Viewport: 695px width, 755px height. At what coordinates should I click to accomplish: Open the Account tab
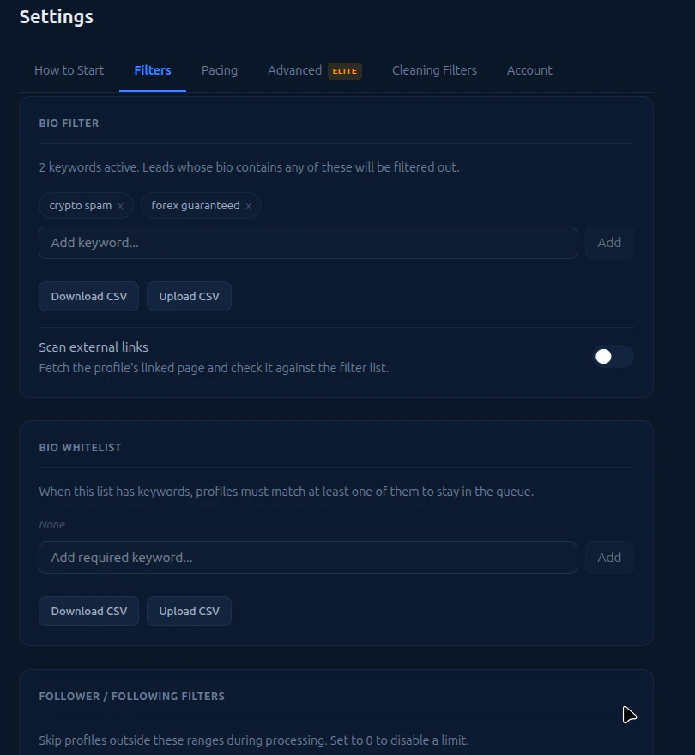tap(529, 70)
